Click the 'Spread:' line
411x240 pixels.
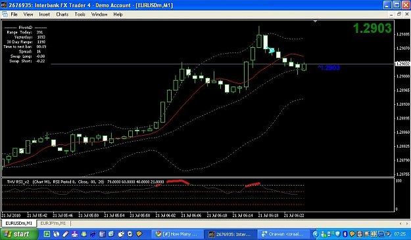click(x=30, y=52)
